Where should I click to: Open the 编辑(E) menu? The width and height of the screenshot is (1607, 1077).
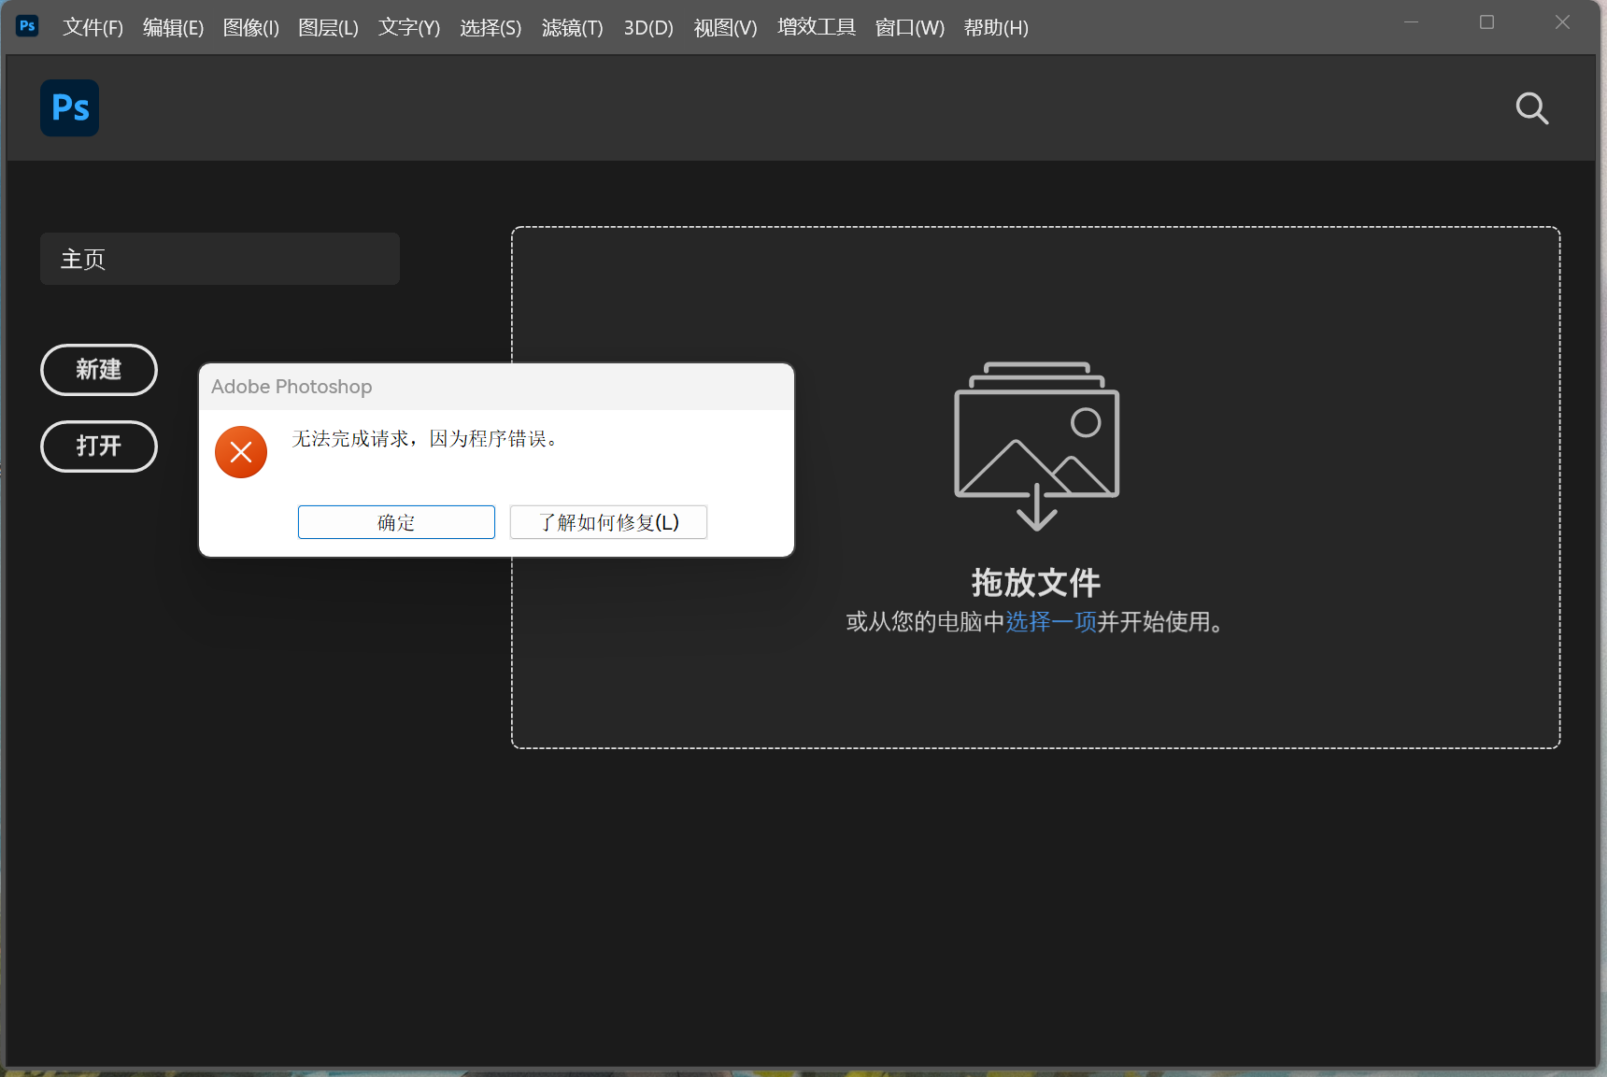pyautogui.click(x=173, y=28)
